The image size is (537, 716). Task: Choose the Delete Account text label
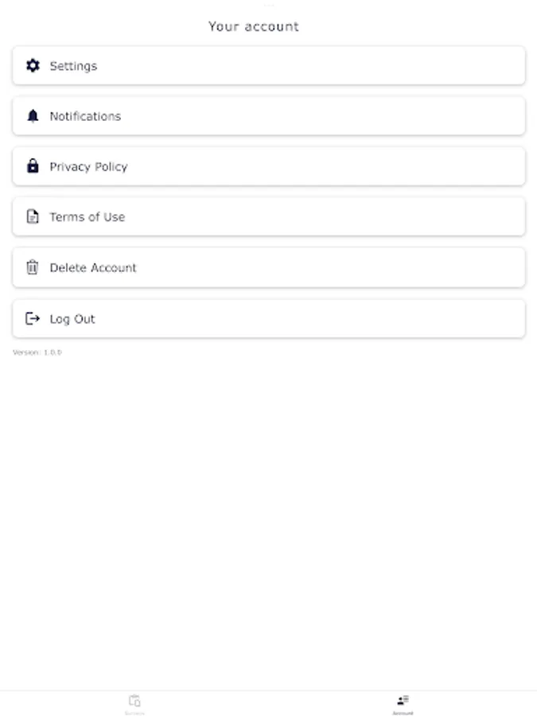coord(93,267)
